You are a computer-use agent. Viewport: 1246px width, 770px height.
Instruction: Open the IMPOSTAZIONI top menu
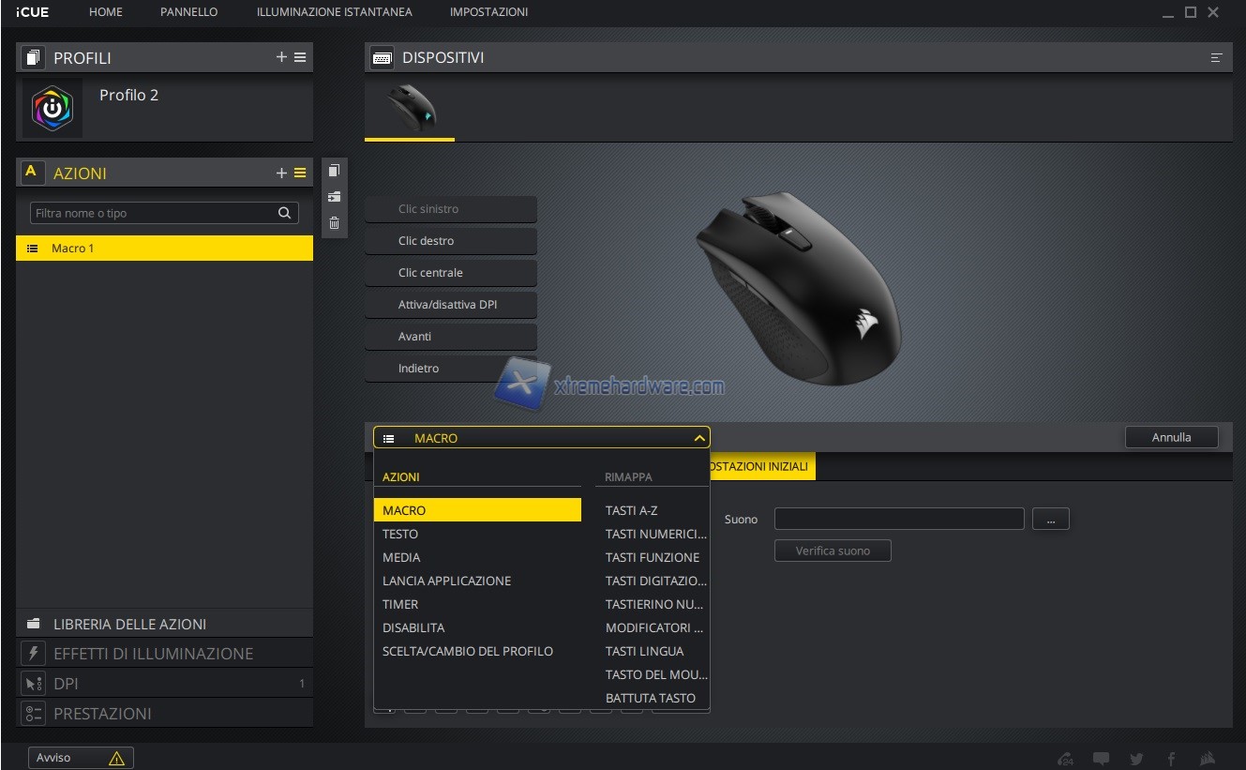coord(488,12)
